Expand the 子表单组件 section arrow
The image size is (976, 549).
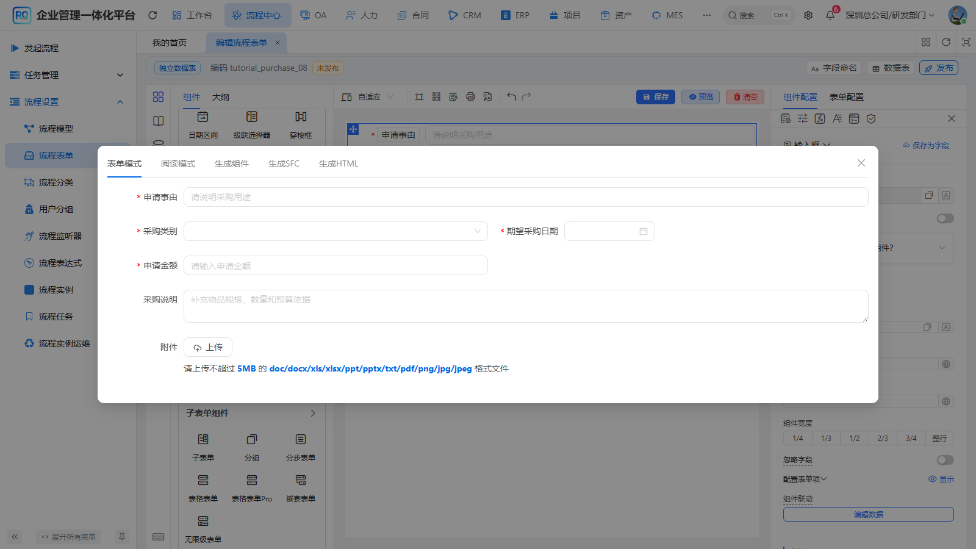[313, 413]
